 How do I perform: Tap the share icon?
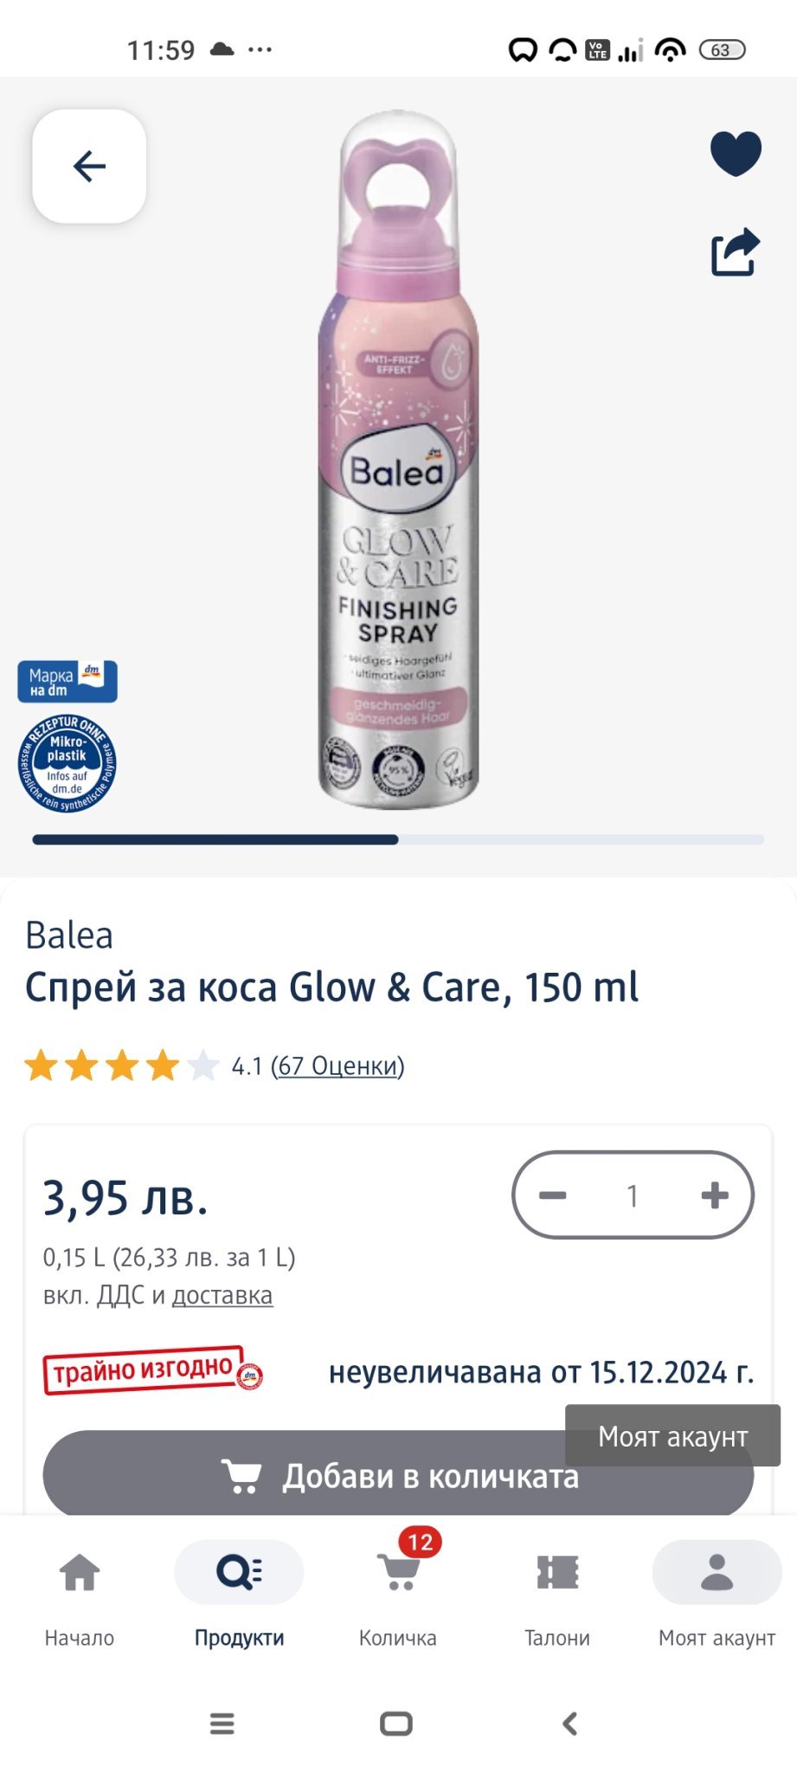tap(736, 252)
